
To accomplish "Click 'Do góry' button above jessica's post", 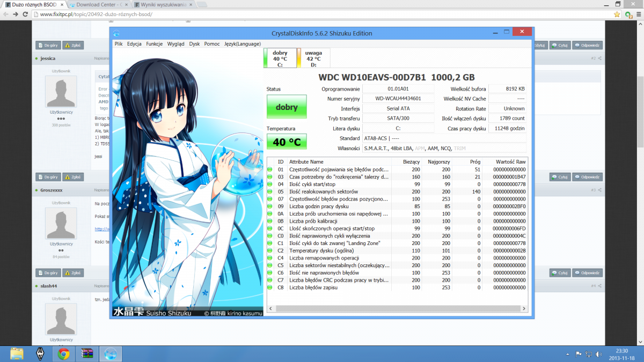I will (x=48, y=46).
